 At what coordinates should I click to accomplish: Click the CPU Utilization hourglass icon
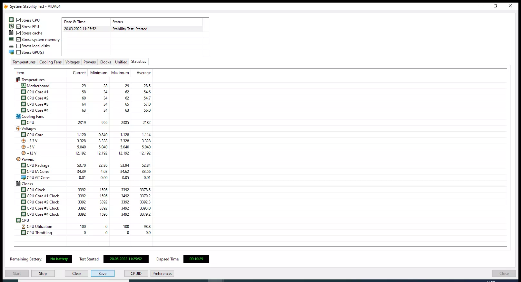tap(24, 227)
